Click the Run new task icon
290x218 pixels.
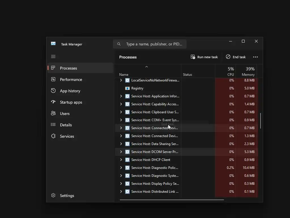[193, 57]
